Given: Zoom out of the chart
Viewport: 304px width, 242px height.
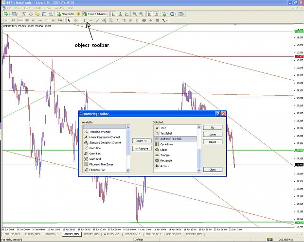Looking at the screenshot, I should 141,14.
